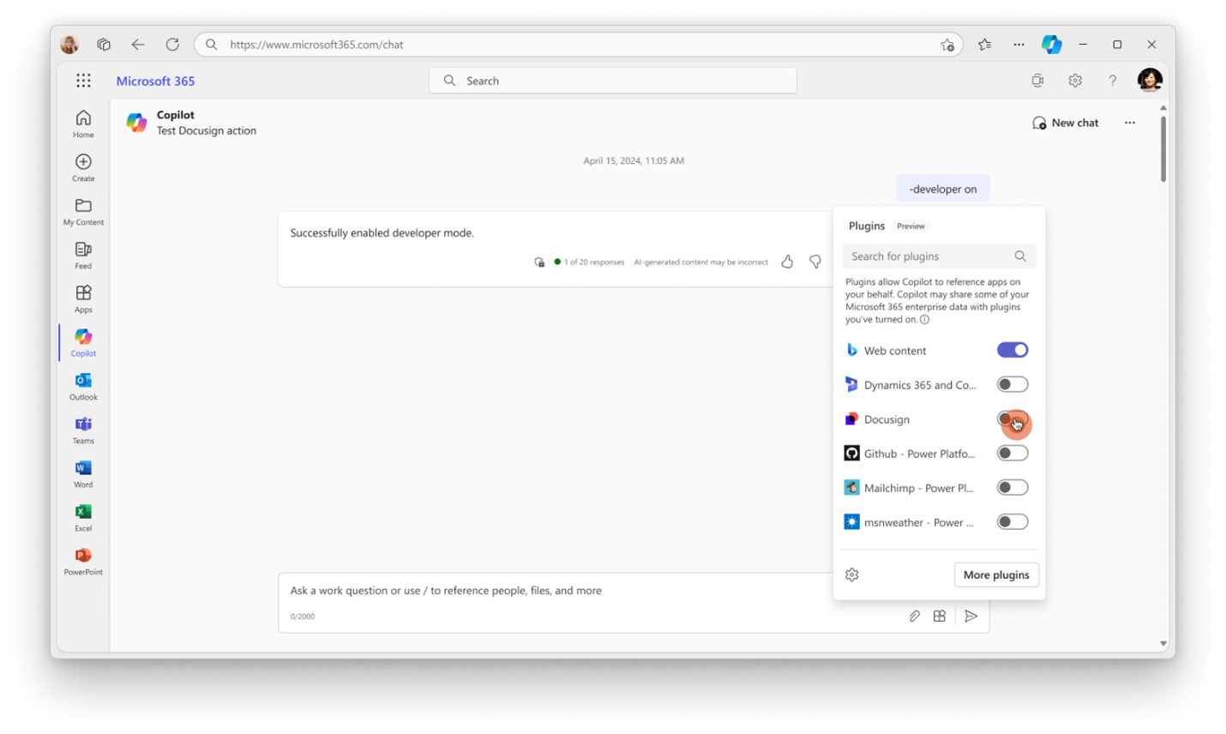Click the More plugins button
The width and height of the screenshot is (1226, 734).
coord(996,575)
